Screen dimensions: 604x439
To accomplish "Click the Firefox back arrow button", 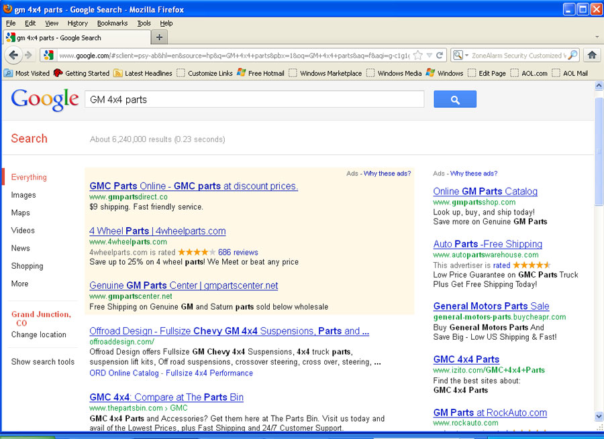I will (13, 56).
